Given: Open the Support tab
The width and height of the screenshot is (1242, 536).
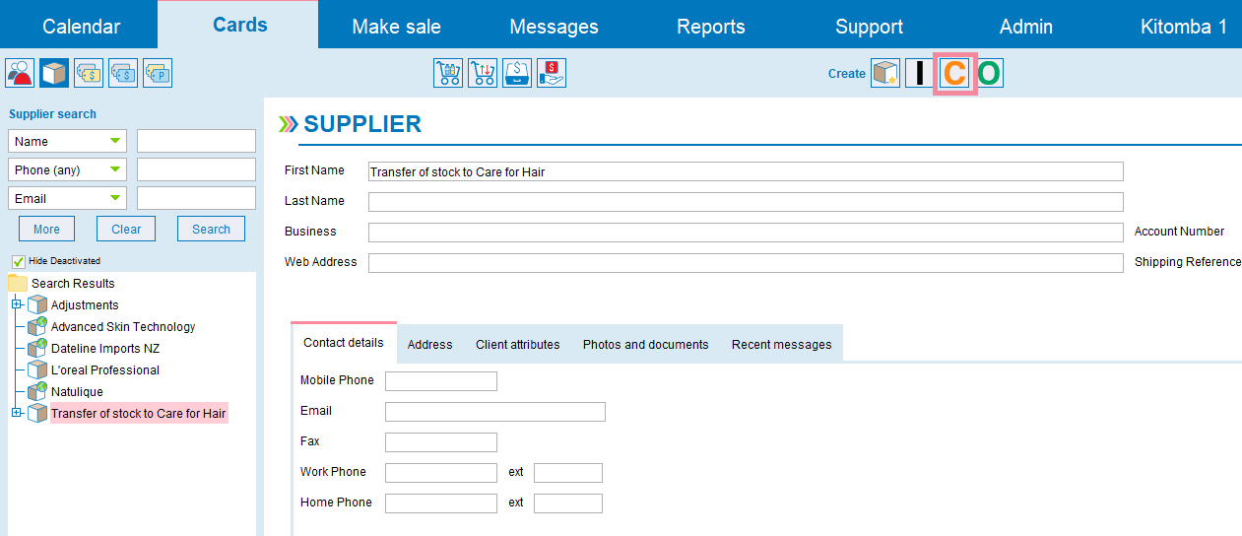Looking at the screenshot, I should [869, 27].
